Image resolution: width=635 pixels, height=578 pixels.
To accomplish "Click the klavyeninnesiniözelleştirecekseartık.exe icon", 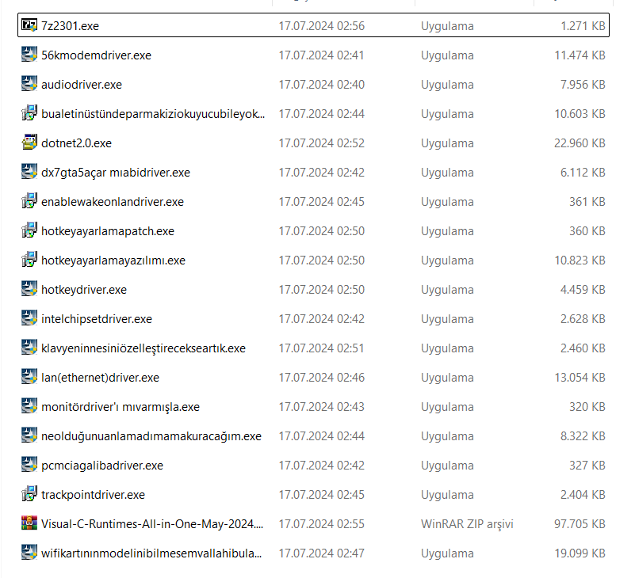I will point(29,348).
